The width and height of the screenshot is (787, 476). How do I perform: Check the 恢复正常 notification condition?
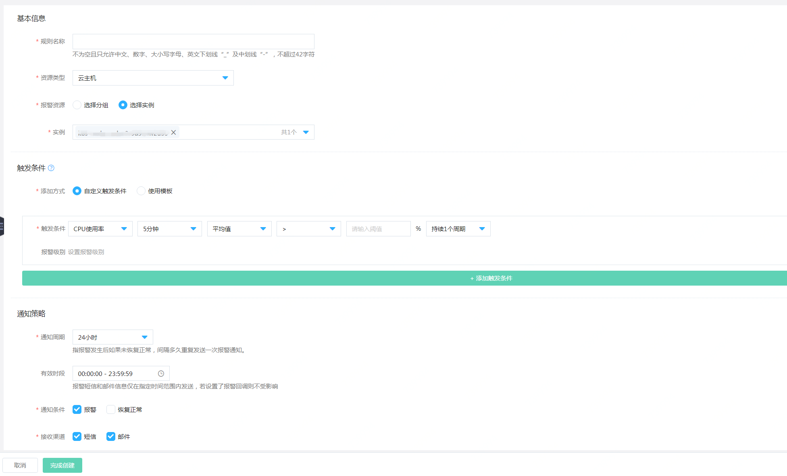[x=111, y=409]
